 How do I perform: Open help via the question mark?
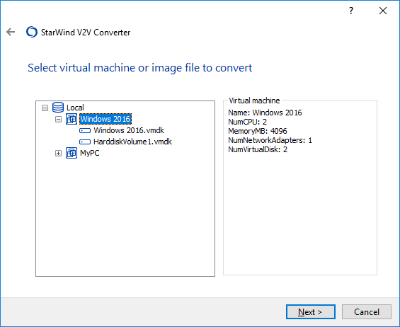(x=351, y=11)
